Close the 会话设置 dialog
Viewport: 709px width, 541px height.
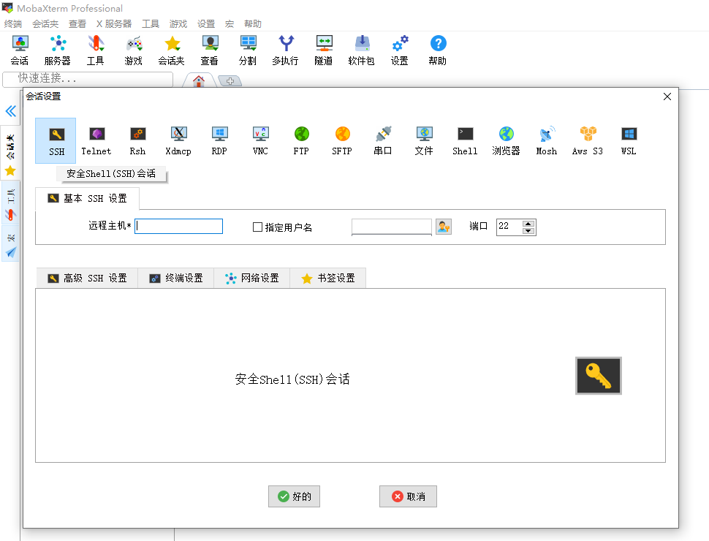[x=667, y=97]
